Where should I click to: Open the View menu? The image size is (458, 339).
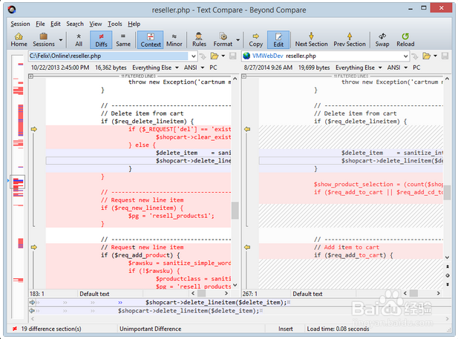coord(96,24)
